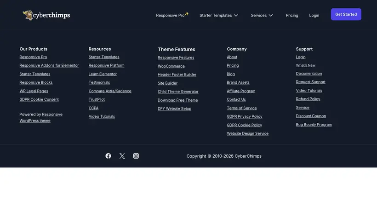Expand the Services dropdown arrow
The width and height of the screenshot is (377, 212).
271,15
